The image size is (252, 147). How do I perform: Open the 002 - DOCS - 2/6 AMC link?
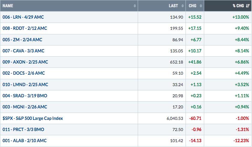(24, 73)
